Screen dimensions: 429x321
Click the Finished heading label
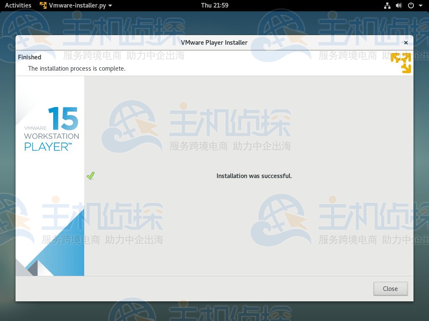[x=29, y=57]
